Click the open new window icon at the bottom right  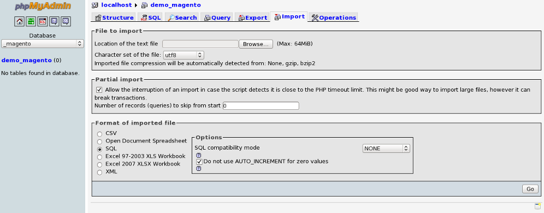pyautogui.click(x=537, y=206)
